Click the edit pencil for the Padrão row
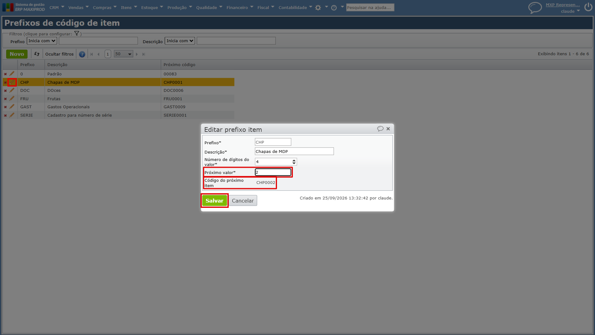 click(x=12, y=74)
